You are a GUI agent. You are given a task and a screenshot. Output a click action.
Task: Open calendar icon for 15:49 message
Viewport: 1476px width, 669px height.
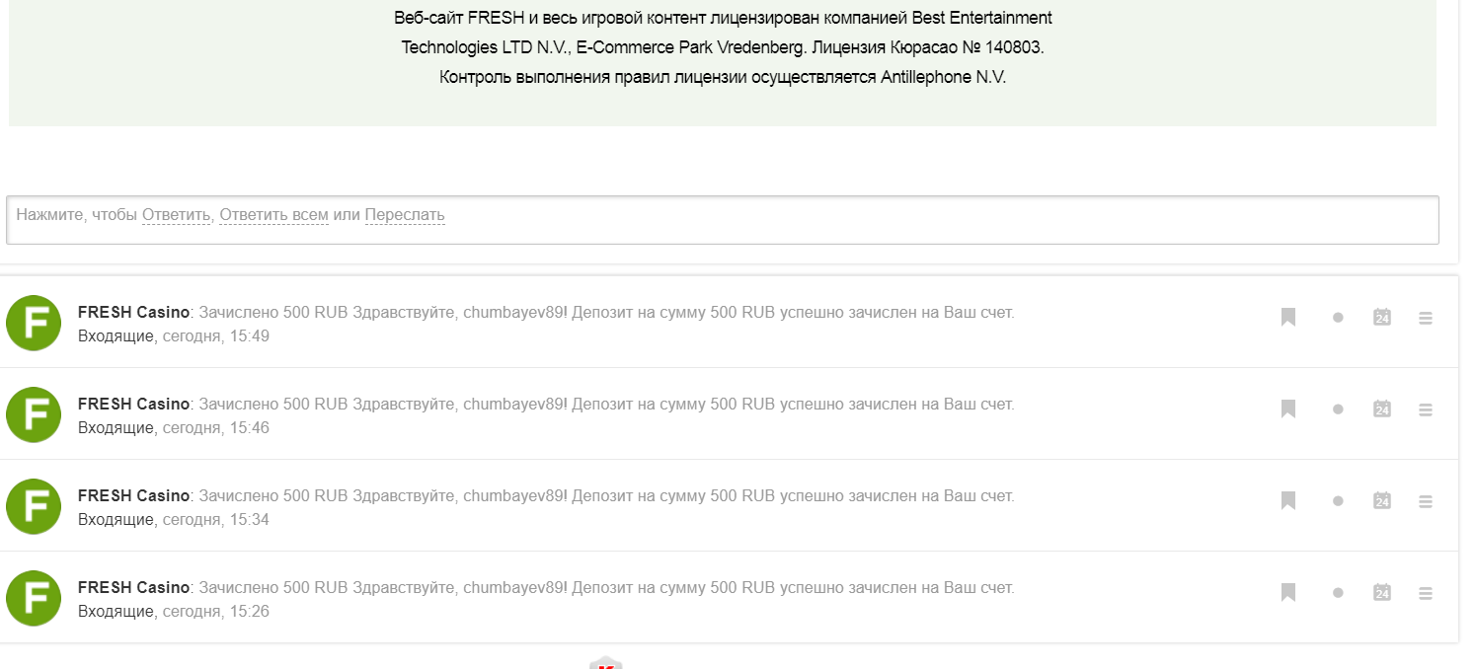[x=1381, y=317]
